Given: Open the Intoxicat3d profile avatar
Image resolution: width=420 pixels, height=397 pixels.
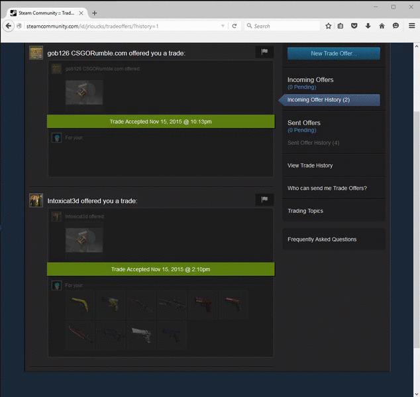Looking at the screenshot, I should [x=36, y=200].
